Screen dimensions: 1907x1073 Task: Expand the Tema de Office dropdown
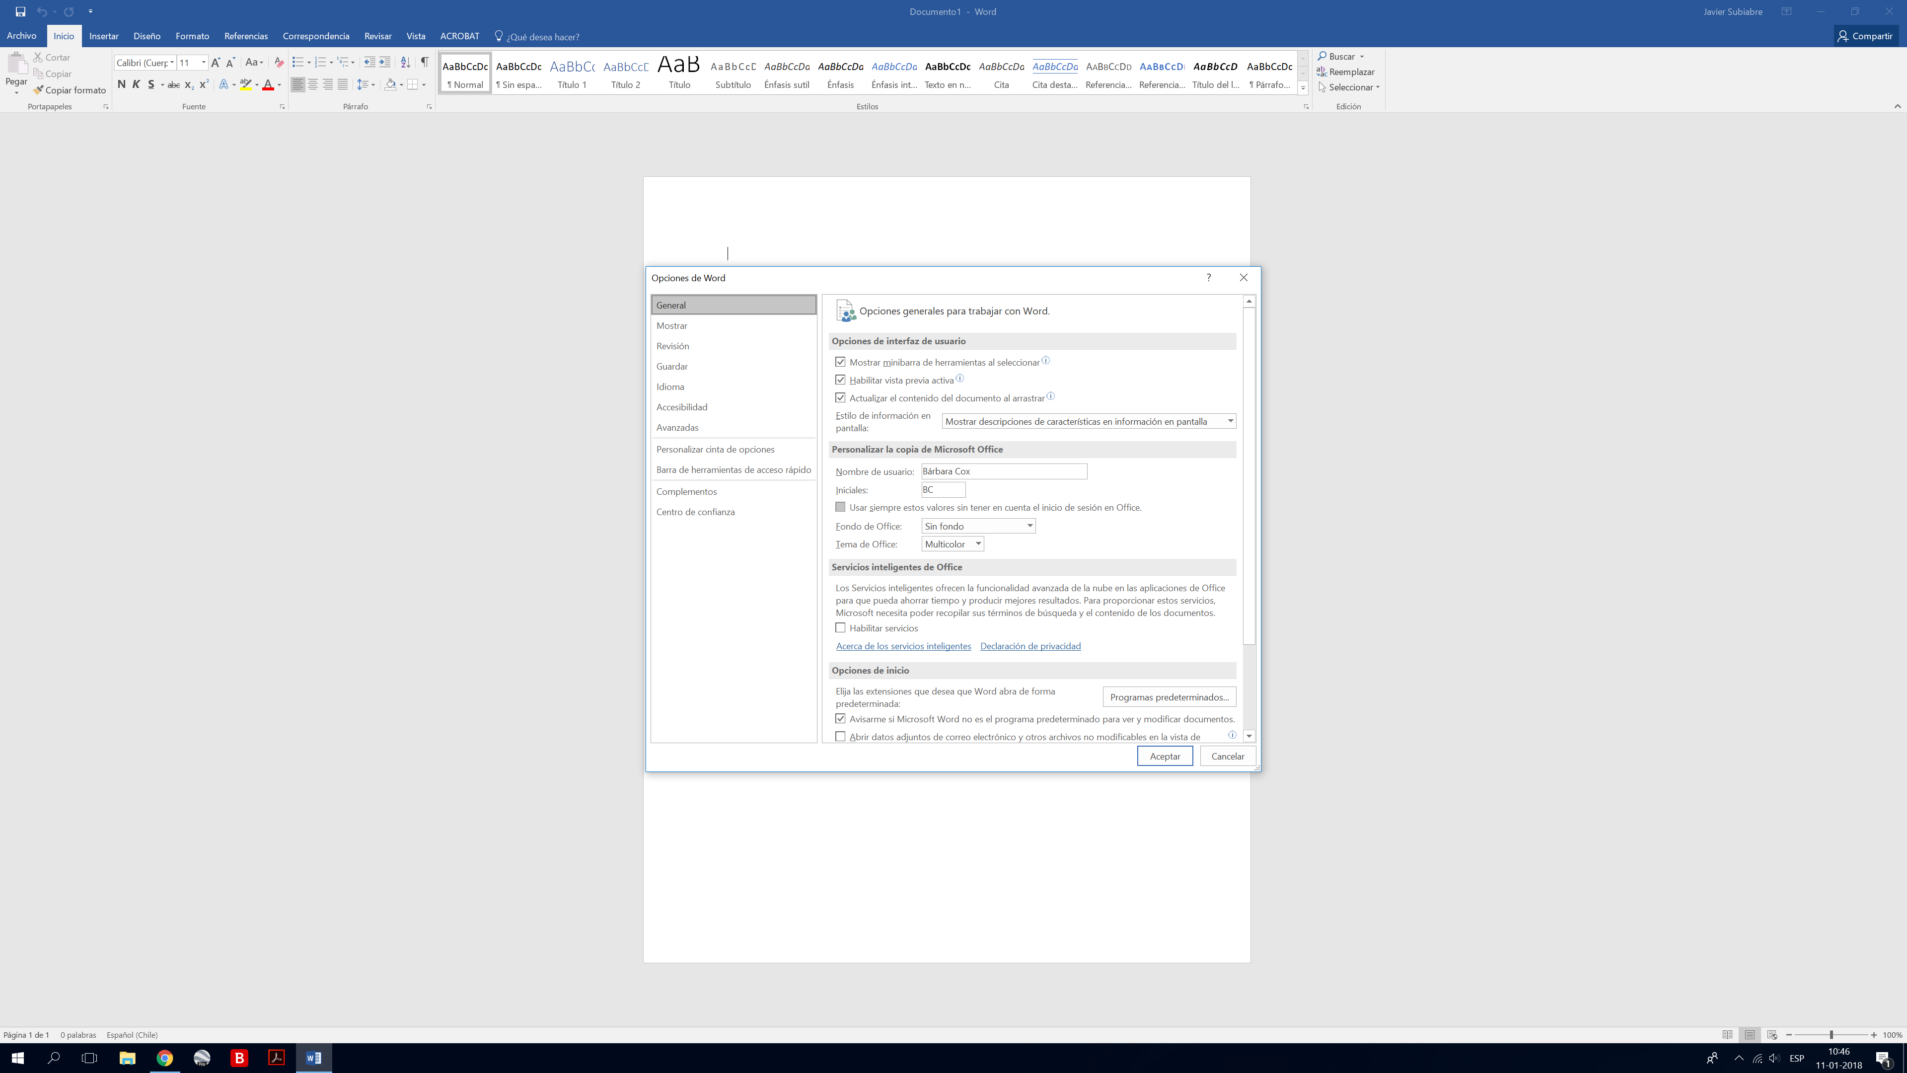[953, 544]
